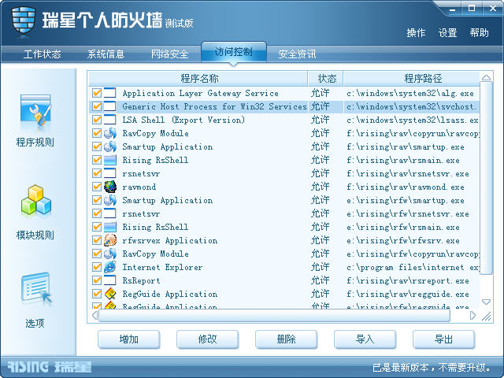This screenshot has width=504, height=378.
Task: Click the vertical scrollbar thumb
Action: 487,178
